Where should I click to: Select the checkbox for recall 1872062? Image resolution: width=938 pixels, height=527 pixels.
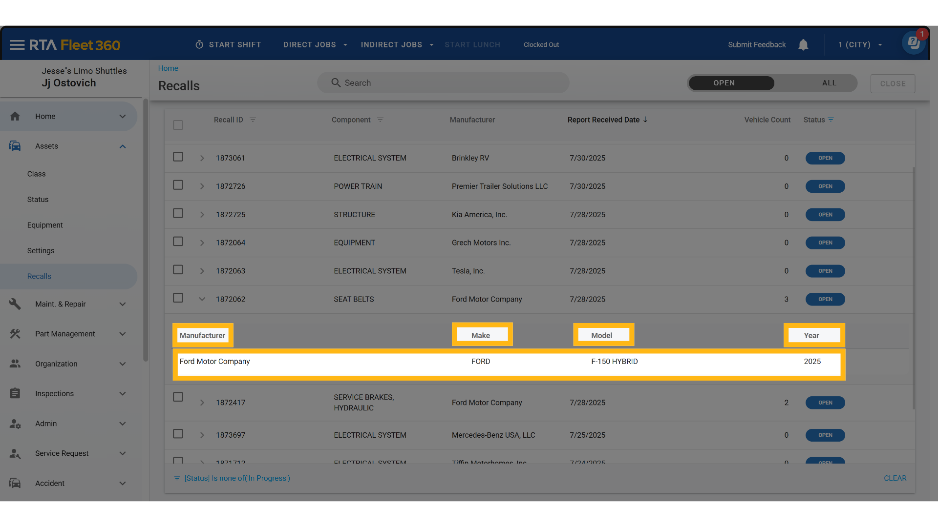178,298
